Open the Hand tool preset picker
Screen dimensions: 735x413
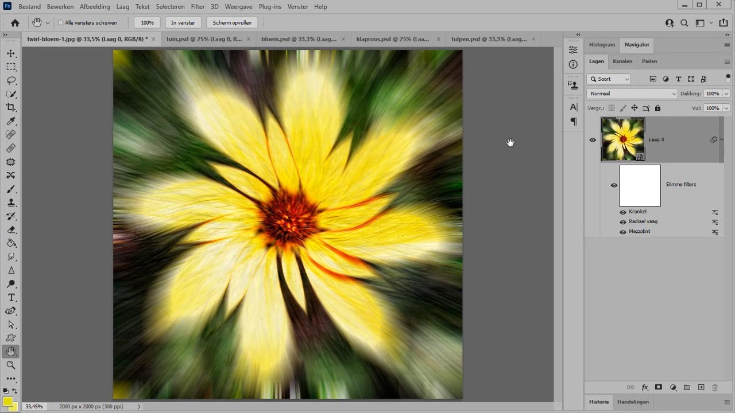click(x=47, y=23)
